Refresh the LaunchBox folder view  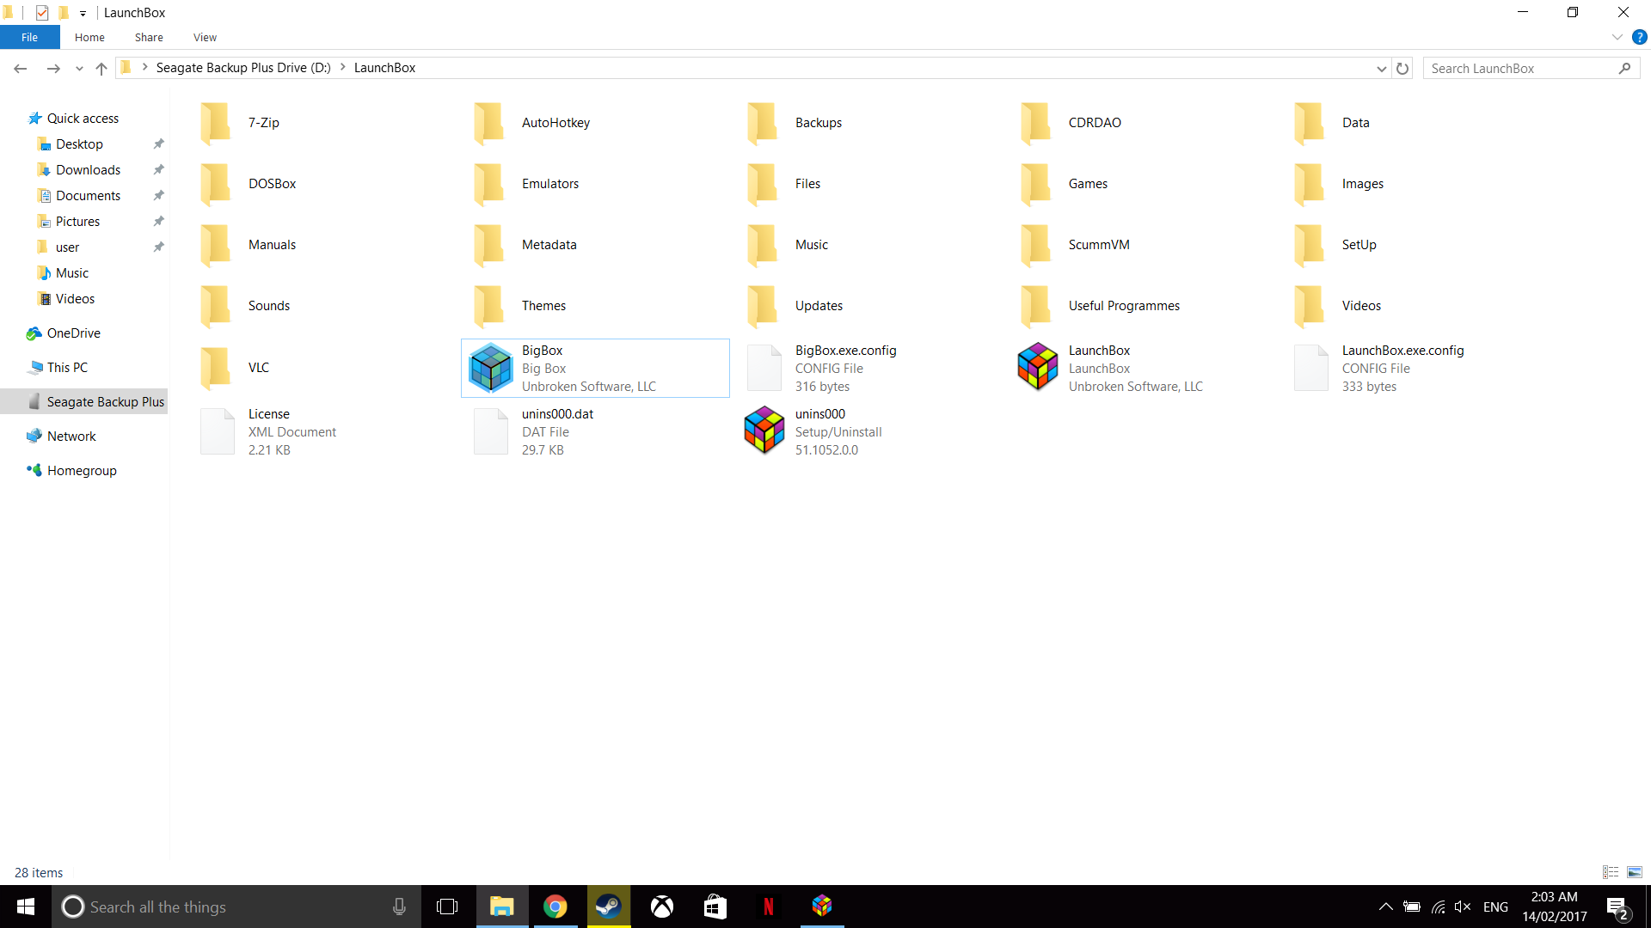click(1402, 68)
